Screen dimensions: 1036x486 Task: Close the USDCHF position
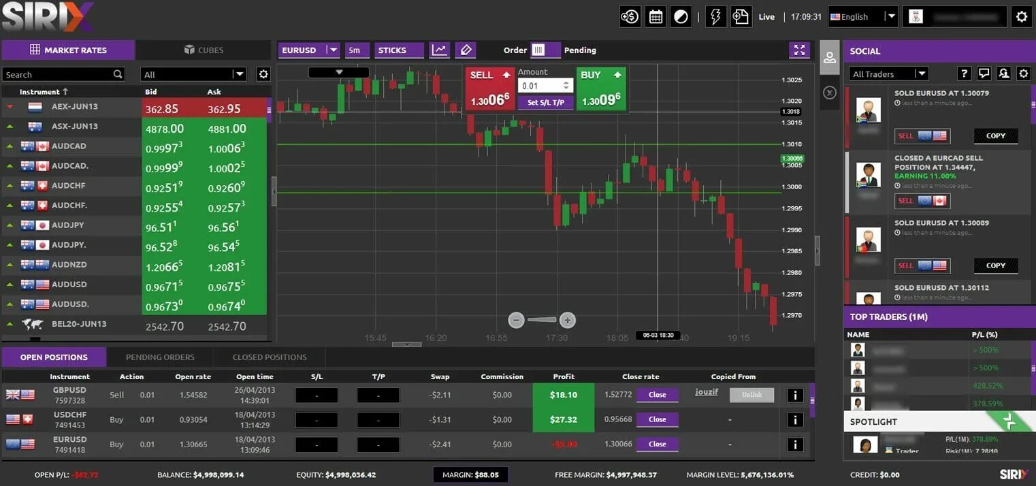(658, 419)
